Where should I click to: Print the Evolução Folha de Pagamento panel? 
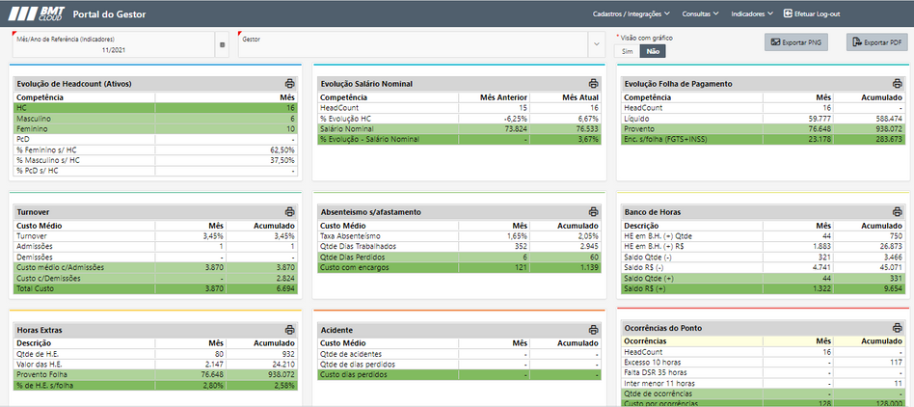[897, 83]
